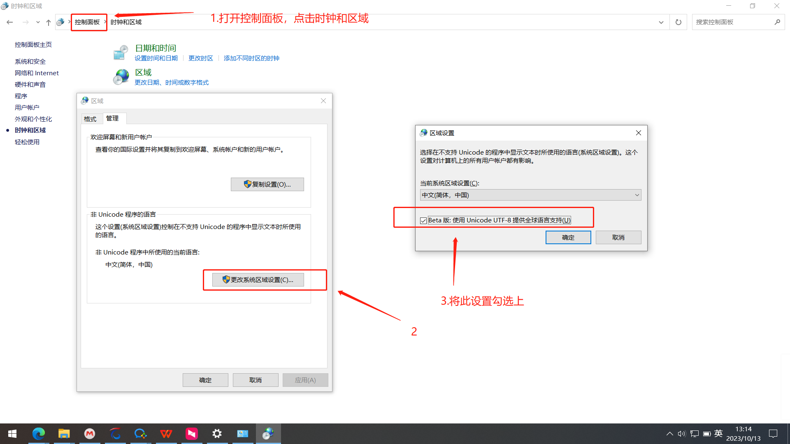
Task: Click the Date and Time clock icon
Action: (121, 53)
